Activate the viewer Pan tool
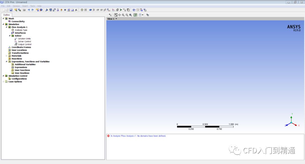Screen dimensions: 305x164 [x=120, y=15]
